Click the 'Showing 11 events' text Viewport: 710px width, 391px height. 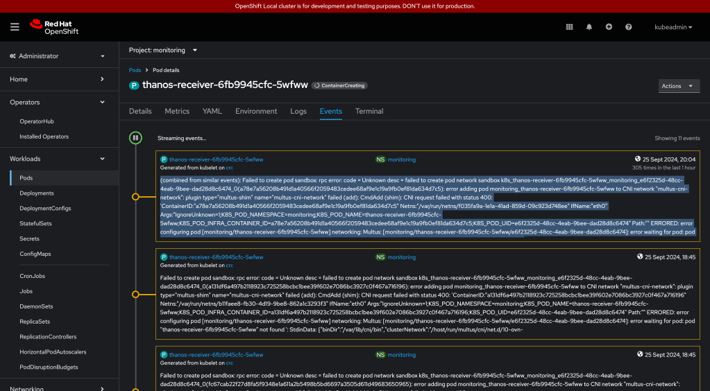[x=677, y=139]
